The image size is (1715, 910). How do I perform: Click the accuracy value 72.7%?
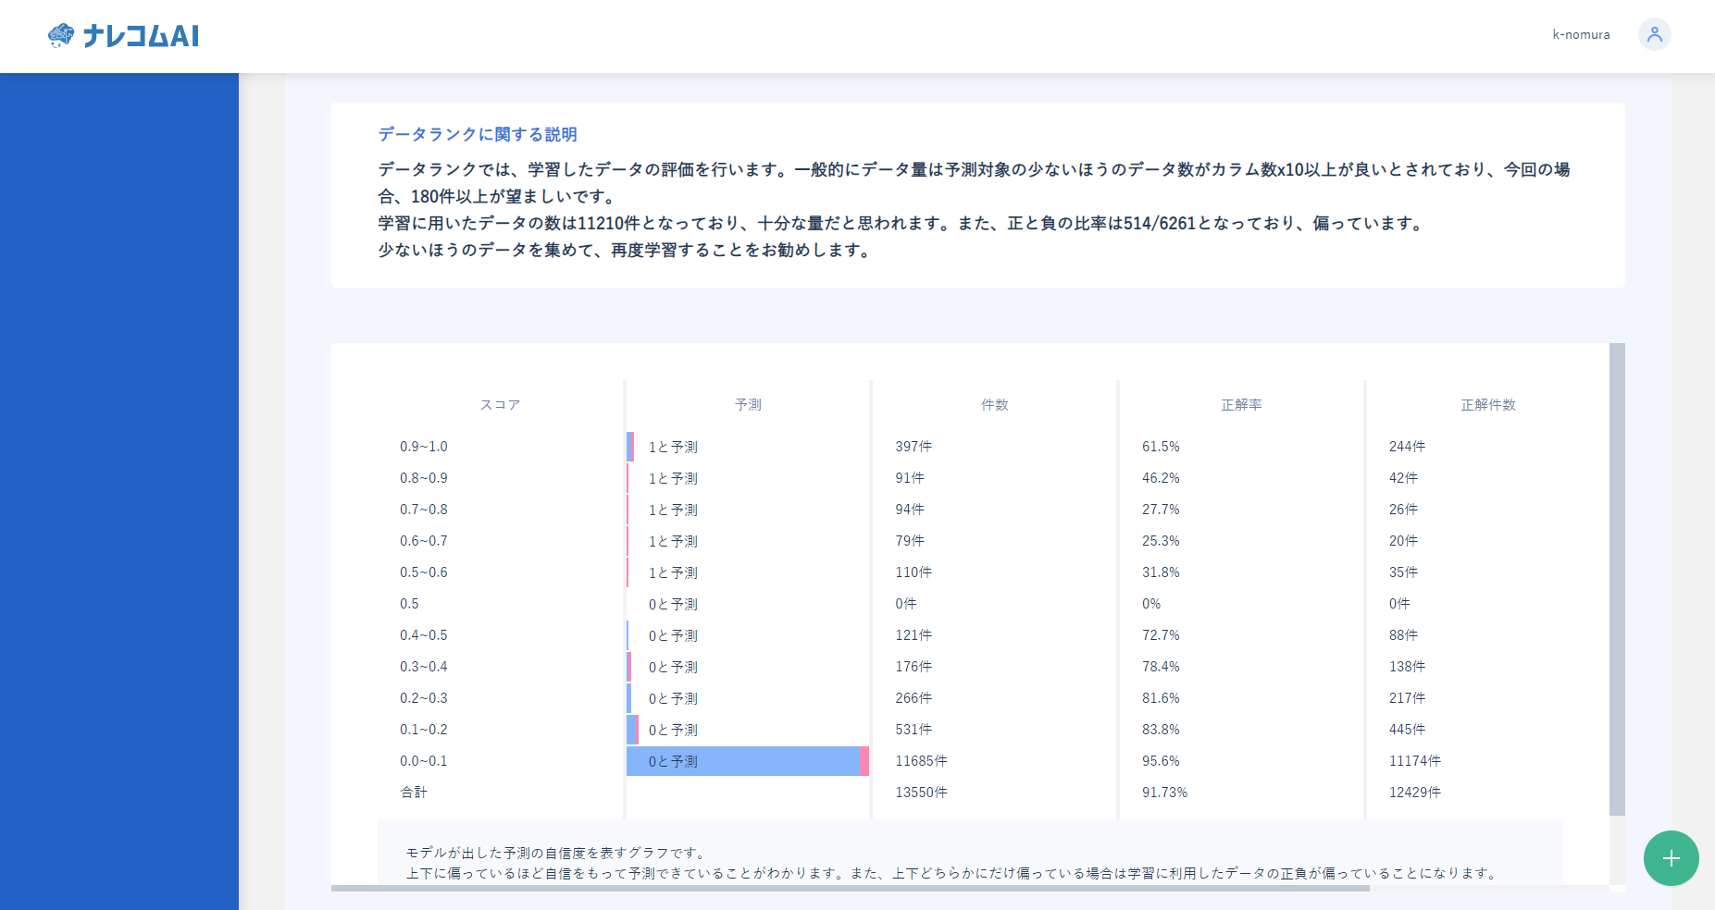click(x=1161, y=635)
